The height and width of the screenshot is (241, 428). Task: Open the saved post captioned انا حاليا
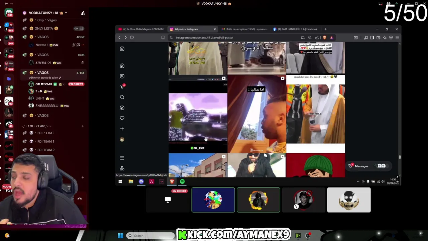[257, 114]
